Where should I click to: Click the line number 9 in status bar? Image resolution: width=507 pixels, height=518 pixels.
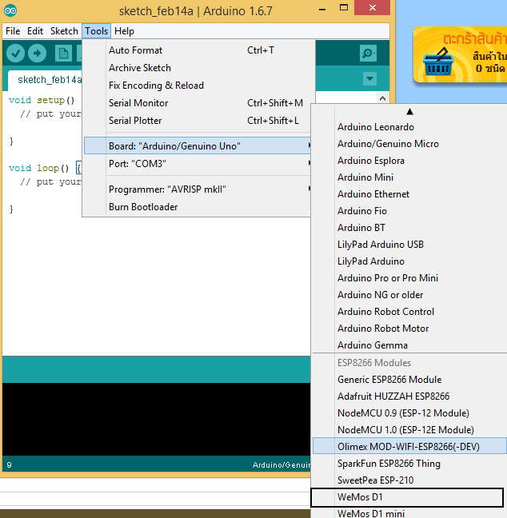click(9, 464)
